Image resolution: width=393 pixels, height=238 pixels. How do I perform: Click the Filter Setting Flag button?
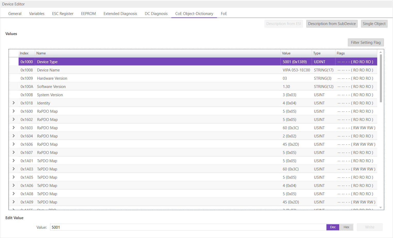[x=366, y=43]
